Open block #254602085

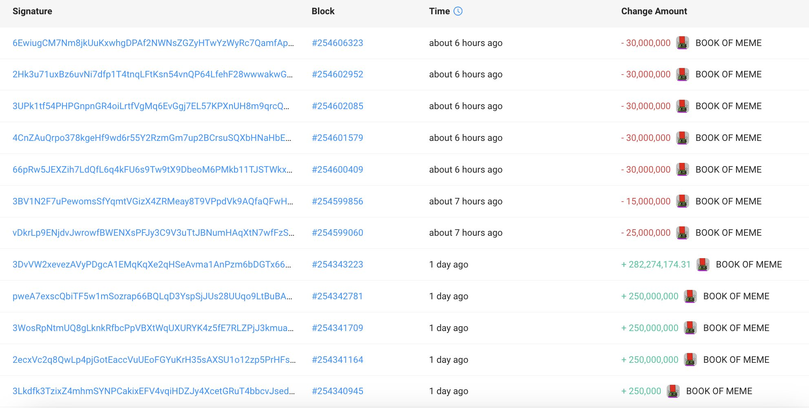point(338,106)
